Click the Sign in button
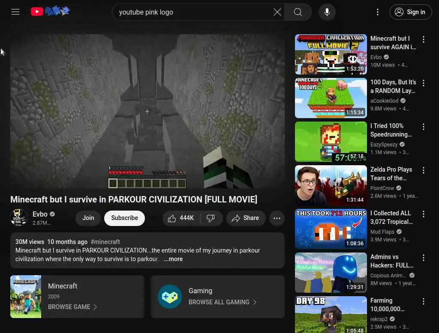This screenshot has width=439, height=333. point(410,12)
